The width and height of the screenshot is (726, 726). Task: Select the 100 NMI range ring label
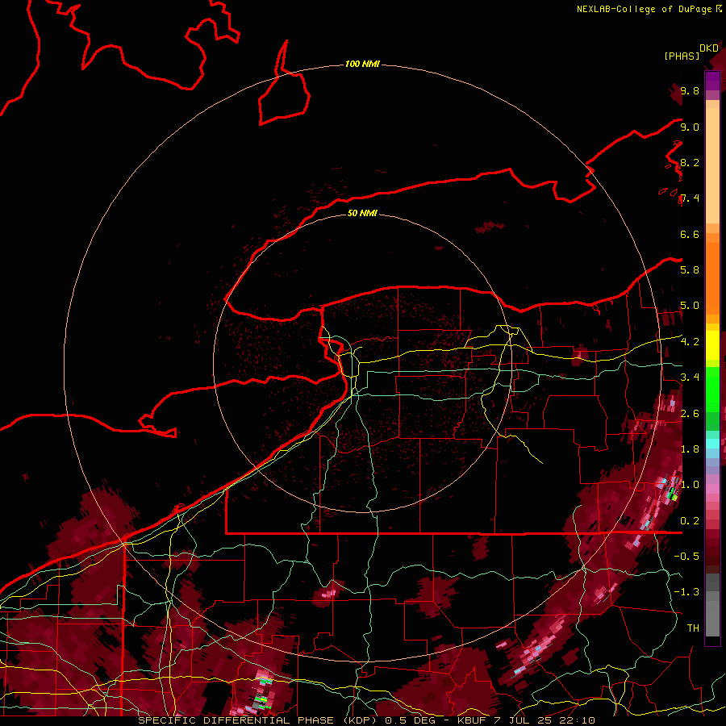(362, 64)
